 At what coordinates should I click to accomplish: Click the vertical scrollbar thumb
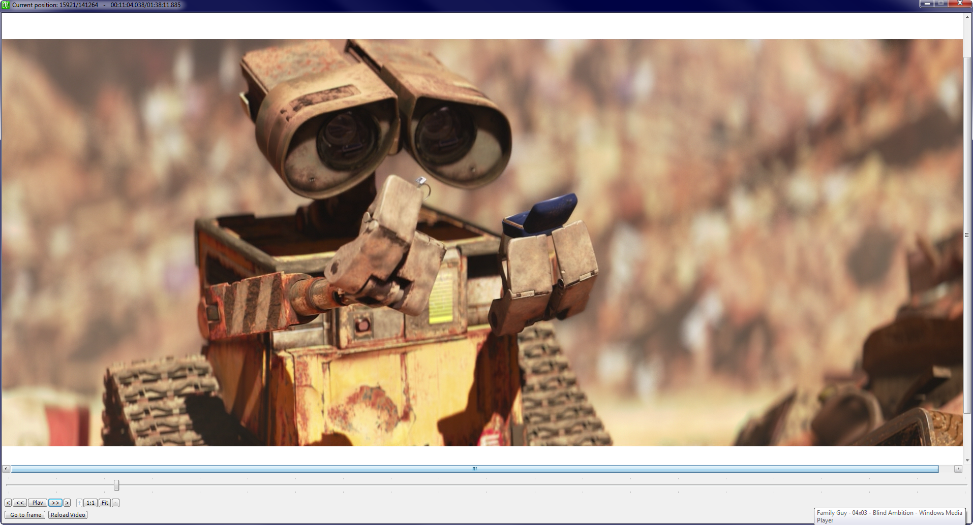pyautogui.click(x=967, y=235)
